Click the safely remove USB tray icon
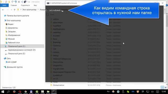The image size is (168, 94). pos(123,92)
